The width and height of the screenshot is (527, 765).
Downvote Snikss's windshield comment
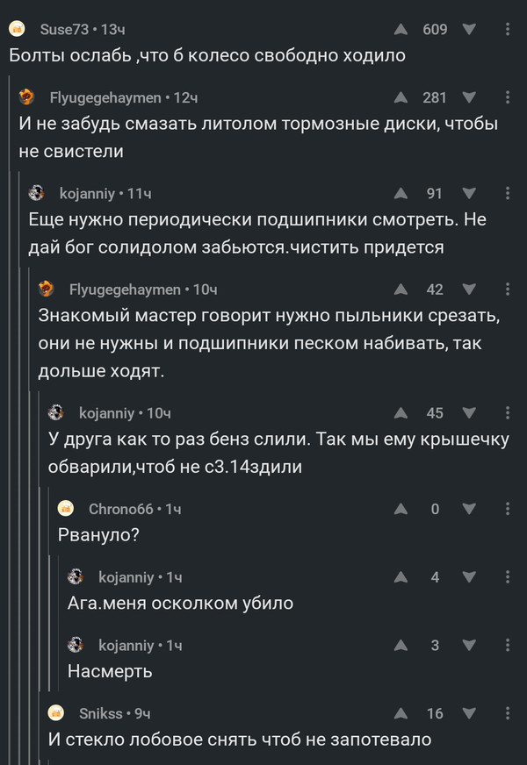coord(469,713)
